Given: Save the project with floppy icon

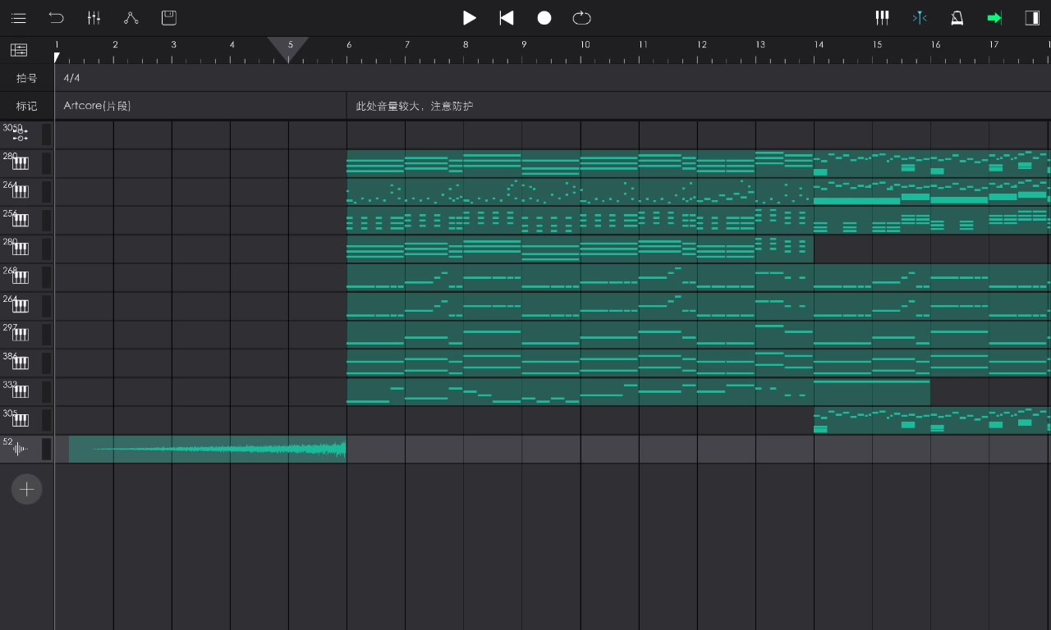Looking at the screenshot, I should pyautogui.click(x=169, y=18).
